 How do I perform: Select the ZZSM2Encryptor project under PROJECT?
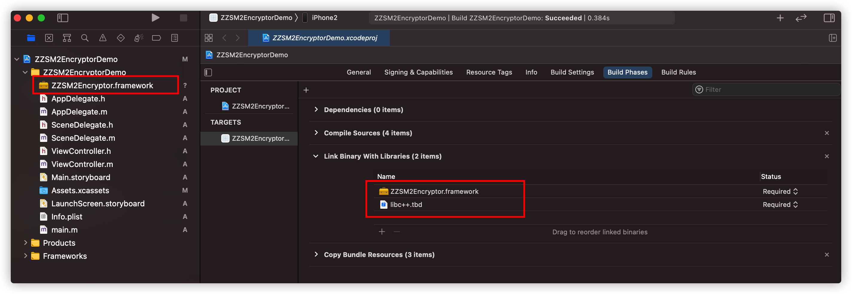pyautogui.click(x=255, y=106)
